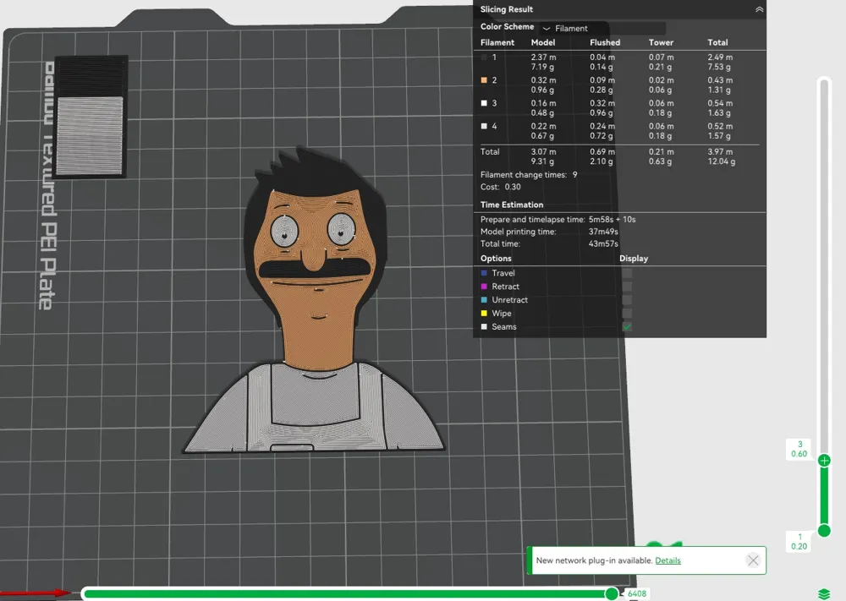Click the 'Time Estimation' heading
Viewport: 846px width, 601px height.
click(512, 205)
